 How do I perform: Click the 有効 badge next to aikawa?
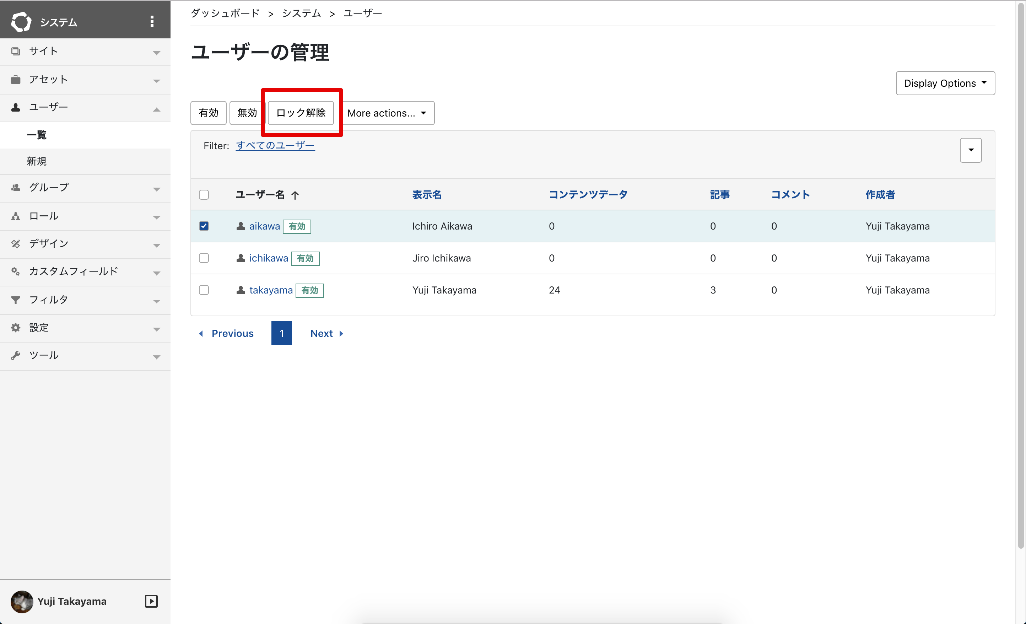(x=297, y=226)
